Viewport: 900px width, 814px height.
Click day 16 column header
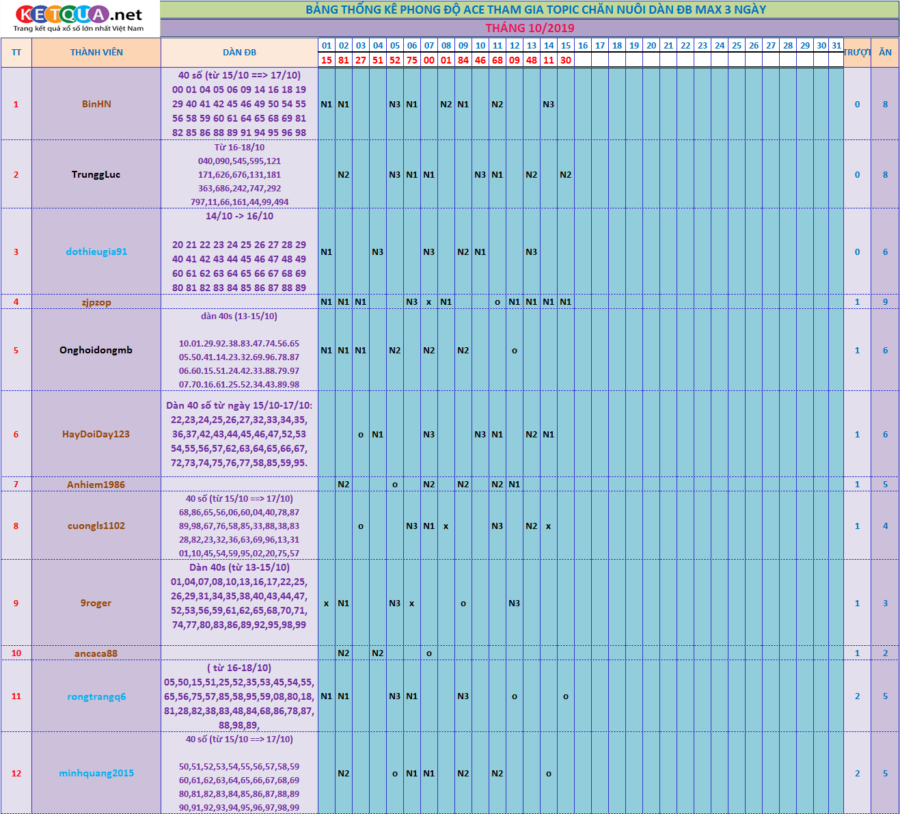point(583,46)
